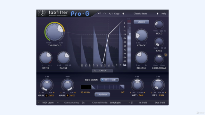Screen dimensions: 205x115
Task: Click the FabFilter logo icon
Action: pyautogui.click(x=42, y=13)
